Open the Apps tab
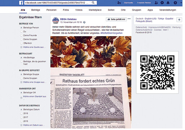This screenshot has height=130, width=185. click(x=150, y=10)
